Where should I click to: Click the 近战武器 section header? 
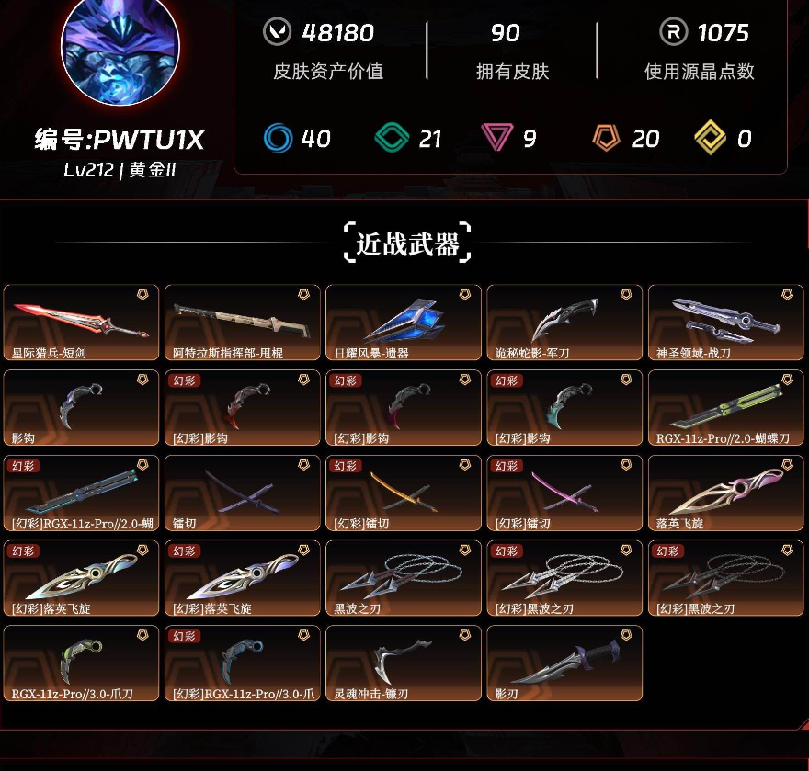pos(407,243)
